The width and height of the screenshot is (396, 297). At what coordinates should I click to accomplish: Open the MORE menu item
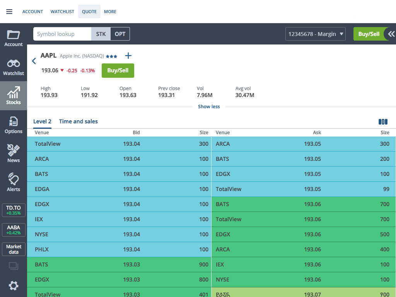coord(110,12)
